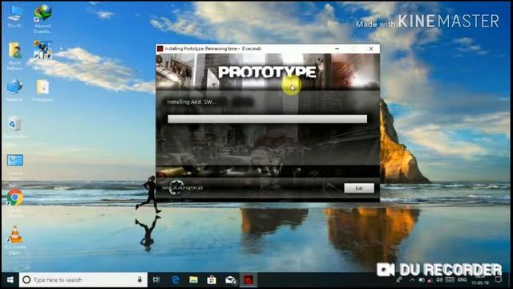Close the Prototype installer window
This screenshot has height=289, width=513.
(371, 48)
